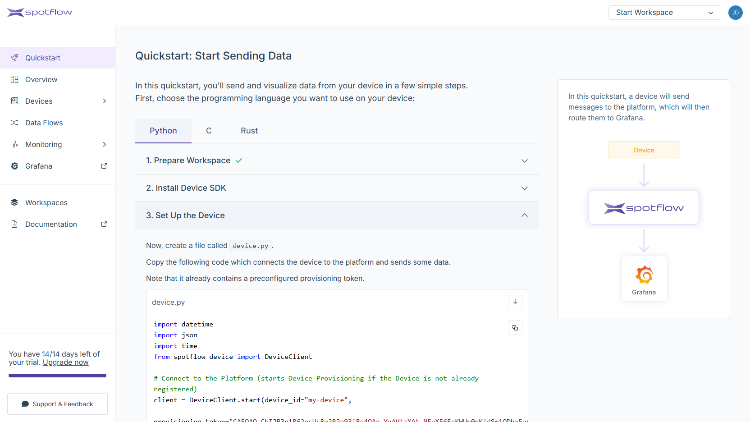Switch to the C tab

(x=209, y=131)
